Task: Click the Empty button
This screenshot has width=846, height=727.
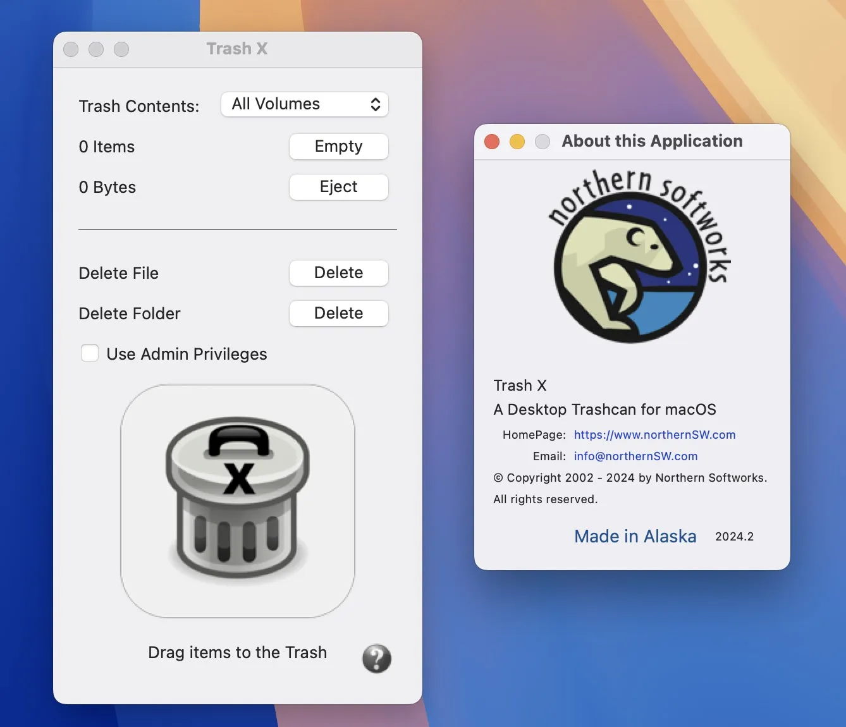Action: tap(339, 147)
